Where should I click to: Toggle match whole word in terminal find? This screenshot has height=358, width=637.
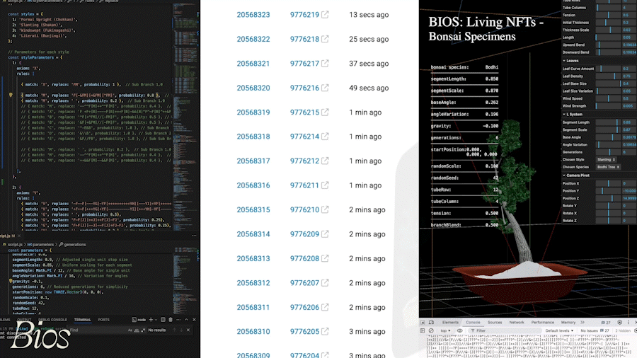click(137, 330)
